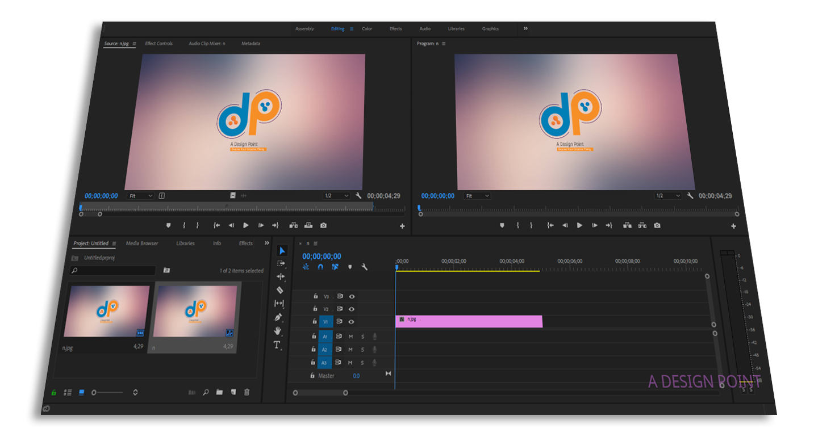Click Find magnifier icon in Project panel footer
The image size is (818, 437).
[206, 392]
